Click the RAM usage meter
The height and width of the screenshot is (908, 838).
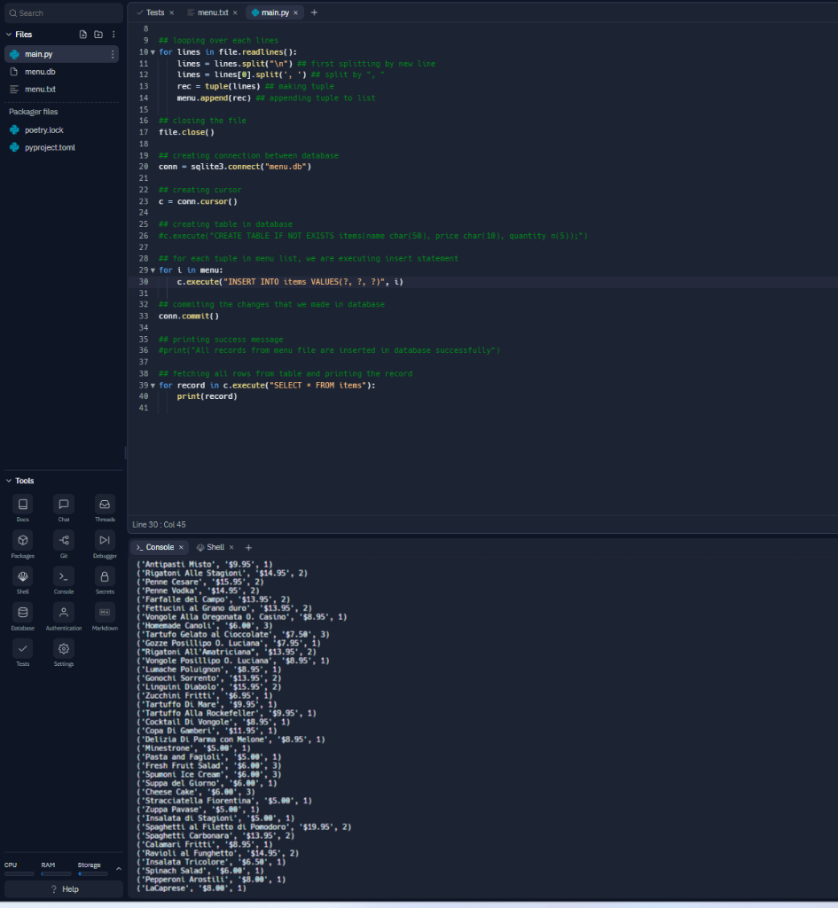pos(55,873)
